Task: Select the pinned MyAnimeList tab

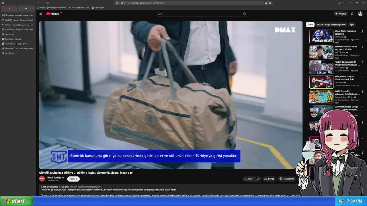Action: pos(26,9)
